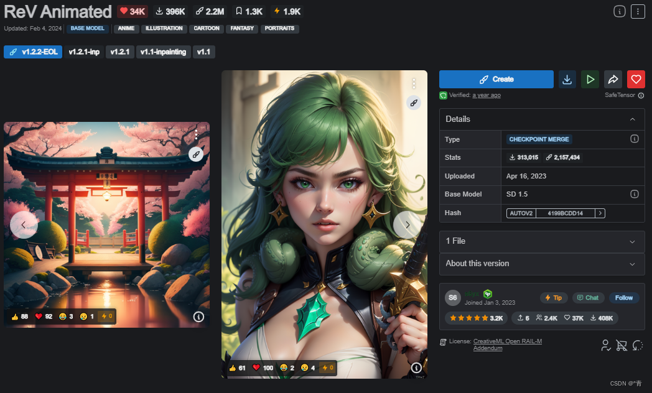
Task: Click the 3.2K star rating badge
Action: (476, 318)
